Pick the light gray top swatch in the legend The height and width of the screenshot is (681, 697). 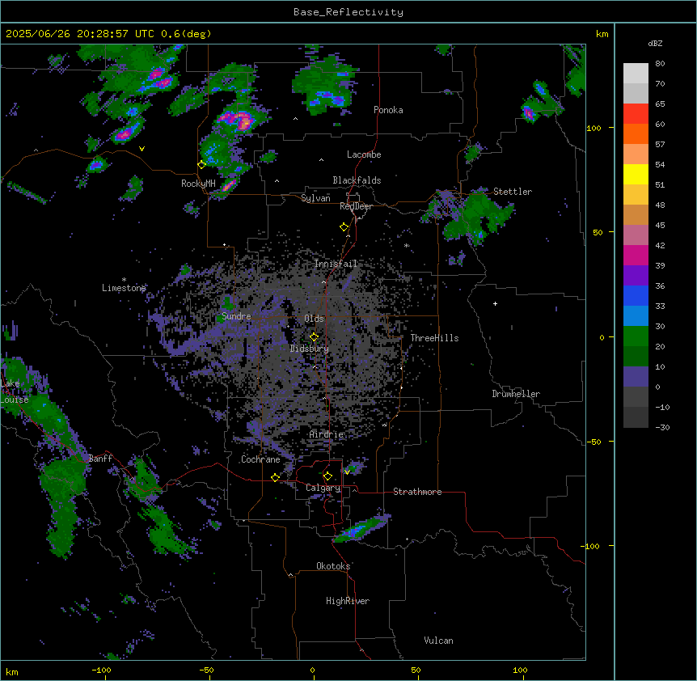[636, 73]
